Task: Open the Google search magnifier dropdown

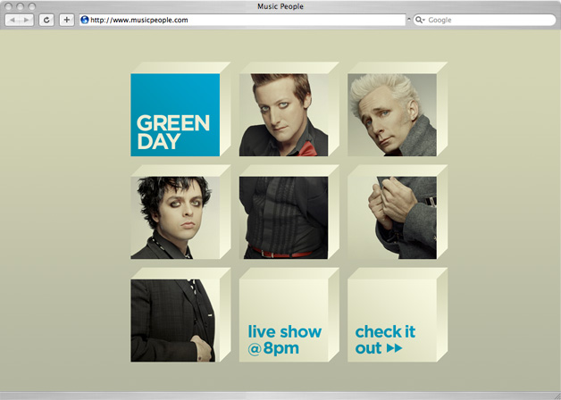Action: point(420,20)
